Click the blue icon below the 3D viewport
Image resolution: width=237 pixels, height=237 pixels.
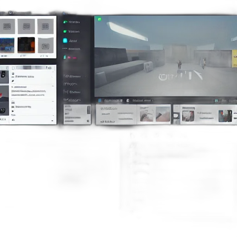point(100,100)
